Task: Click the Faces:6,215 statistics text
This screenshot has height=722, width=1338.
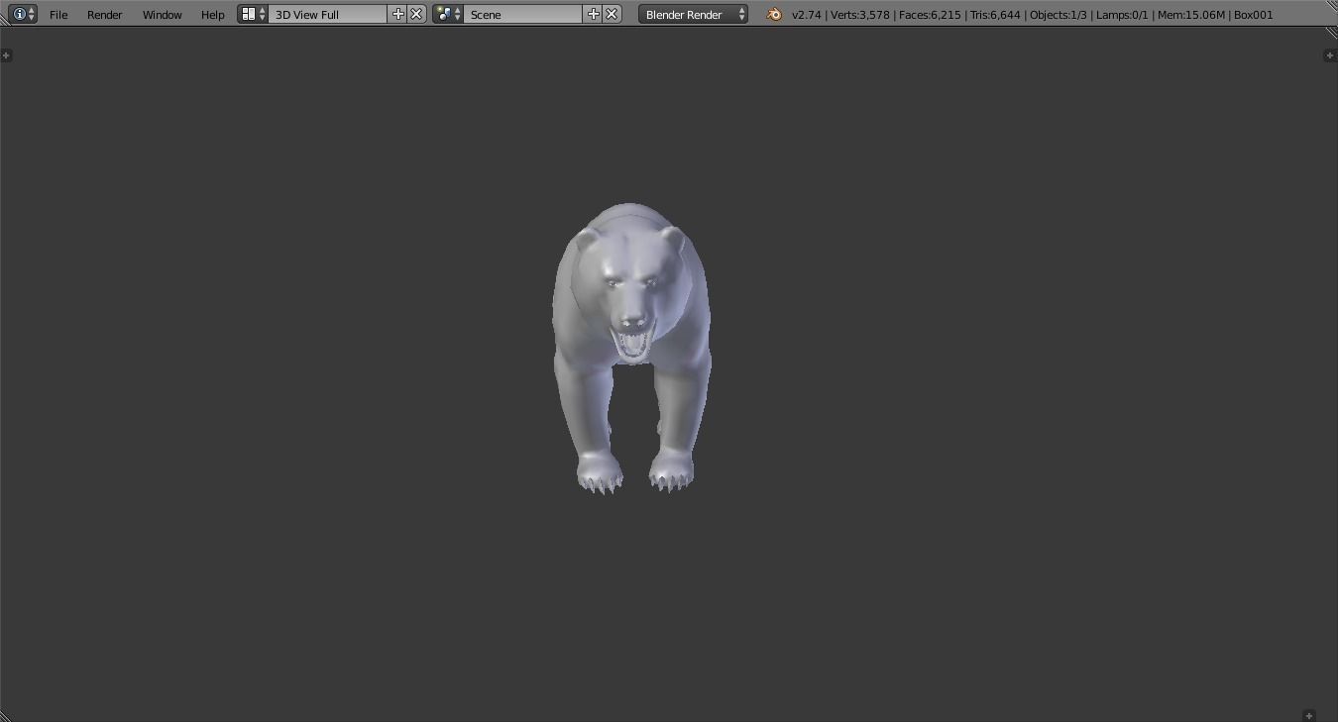Action: pos(930,15)
